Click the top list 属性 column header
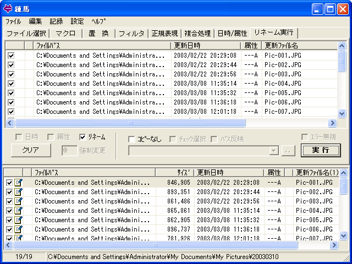 click(x=251, y=46)
